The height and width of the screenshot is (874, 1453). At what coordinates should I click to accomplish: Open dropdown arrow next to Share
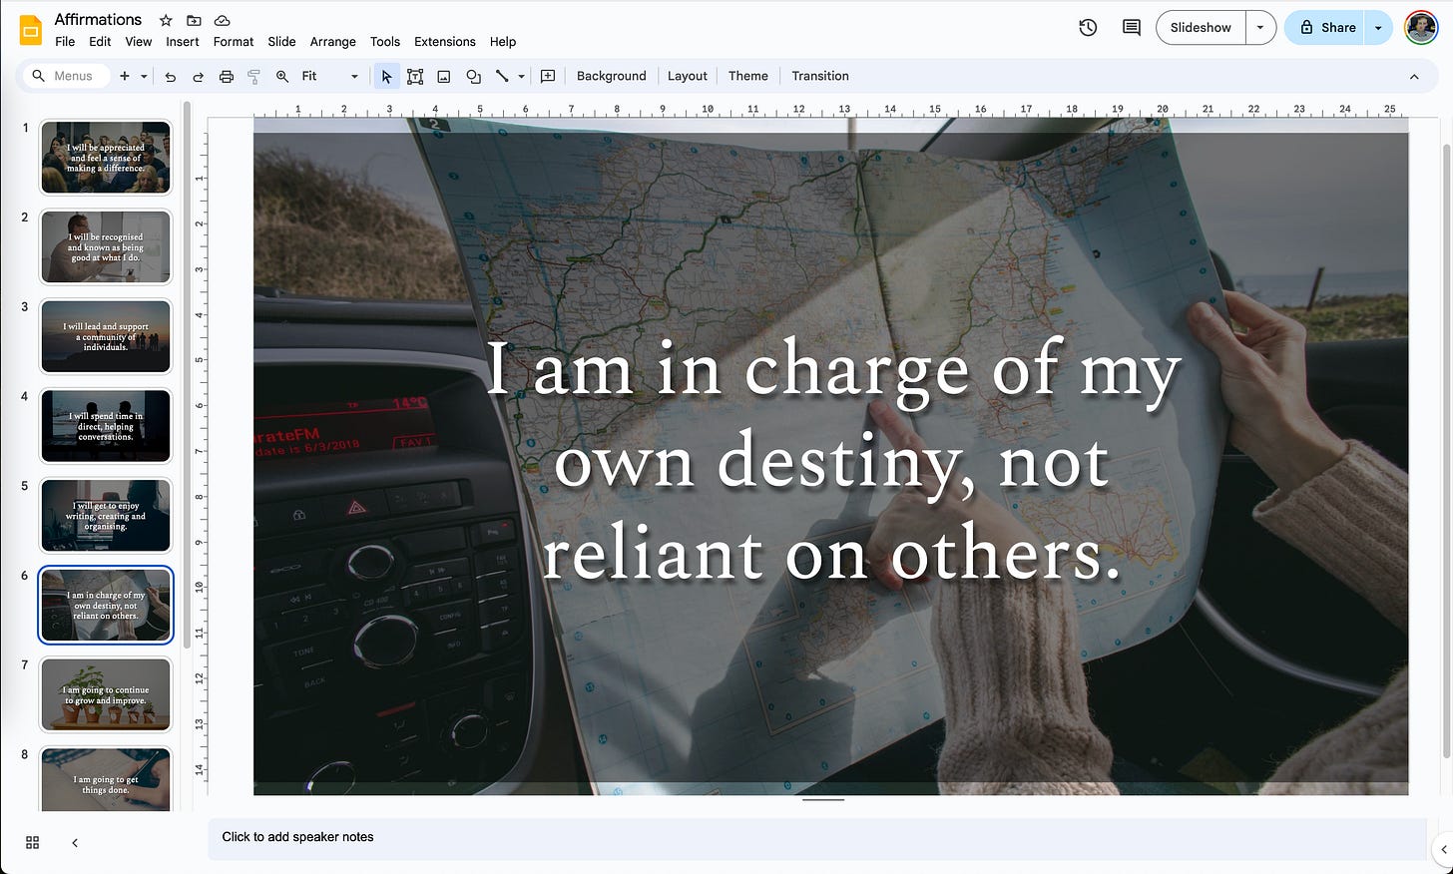pos(1378,28)
